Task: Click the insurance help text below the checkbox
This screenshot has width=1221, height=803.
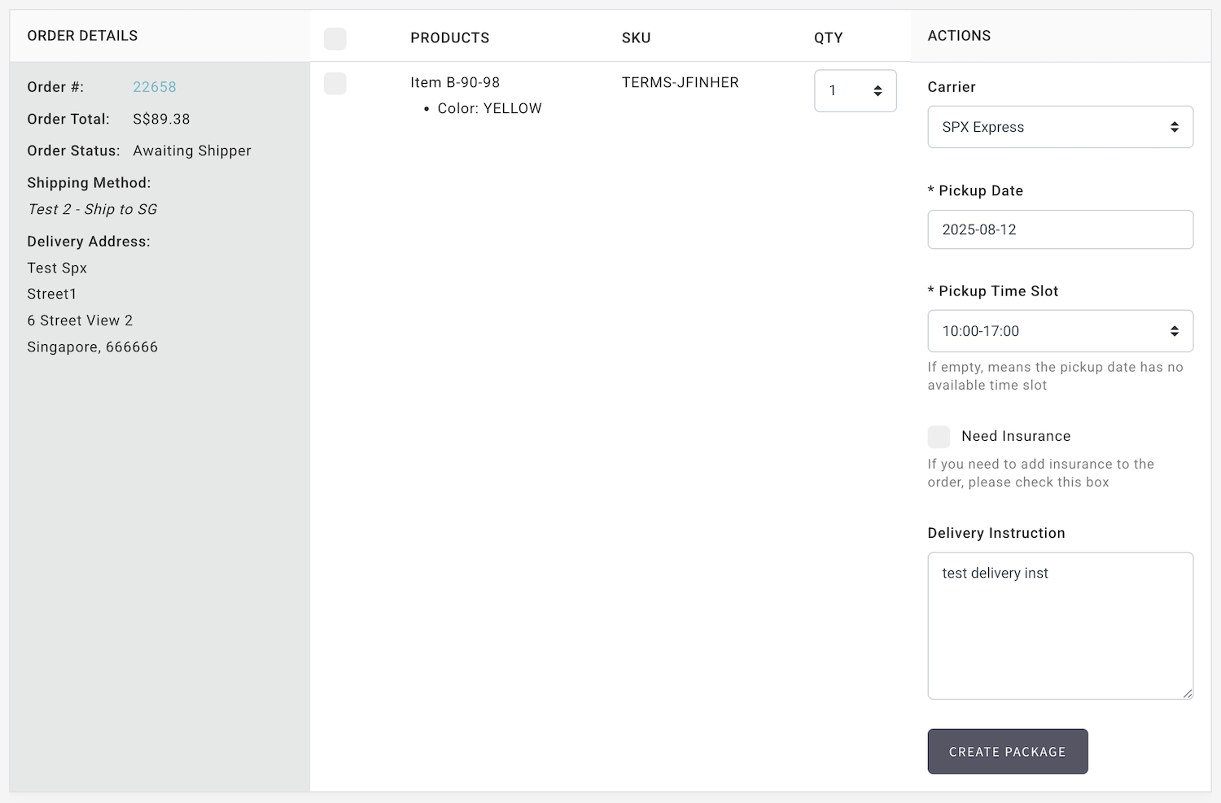Action: [x=1041, y=473]
